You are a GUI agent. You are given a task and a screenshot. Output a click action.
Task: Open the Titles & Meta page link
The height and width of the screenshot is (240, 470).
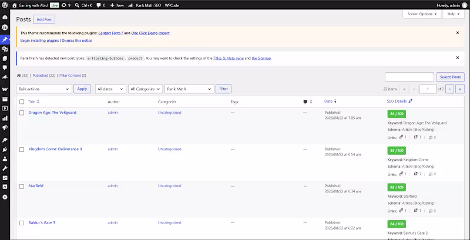pyautogui.click(x=228, y=58)
